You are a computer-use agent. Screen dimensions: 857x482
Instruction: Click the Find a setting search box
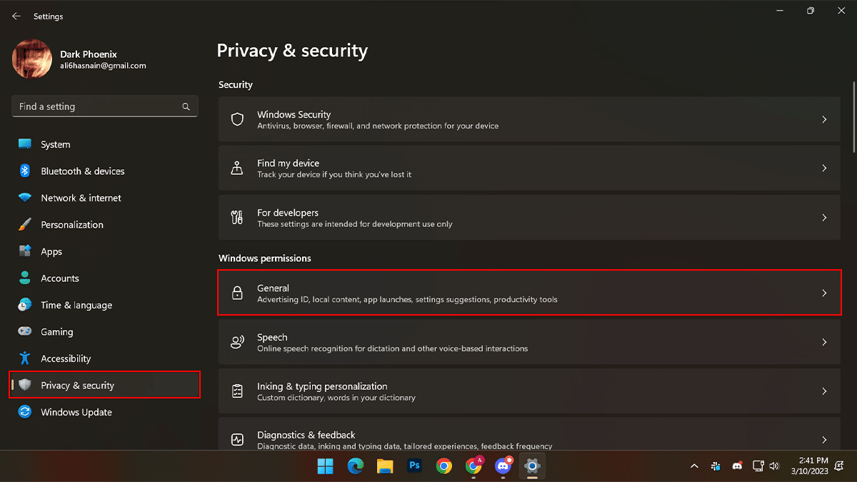96,107
